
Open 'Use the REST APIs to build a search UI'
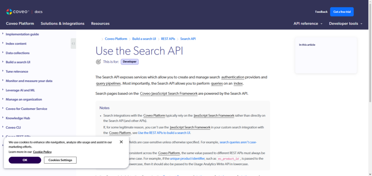(x=164, y=133)
